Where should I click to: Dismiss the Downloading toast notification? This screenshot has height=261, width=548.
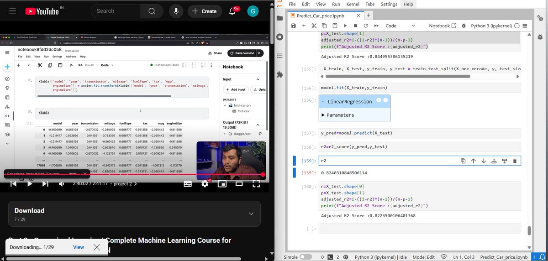coord(97,247)
